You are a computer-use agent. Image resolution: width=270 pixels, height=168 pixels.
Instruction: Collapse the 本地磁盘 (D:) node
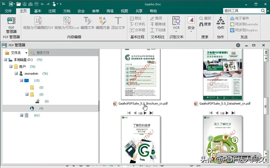[6, 59]
